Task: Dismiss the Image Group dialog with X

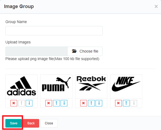Action: click(156, 6)
